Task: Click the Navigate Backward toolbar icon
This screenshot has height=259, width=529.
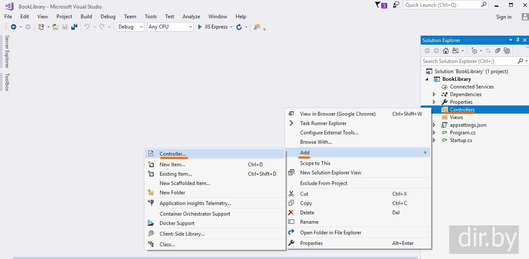Action: click(14, 27)
